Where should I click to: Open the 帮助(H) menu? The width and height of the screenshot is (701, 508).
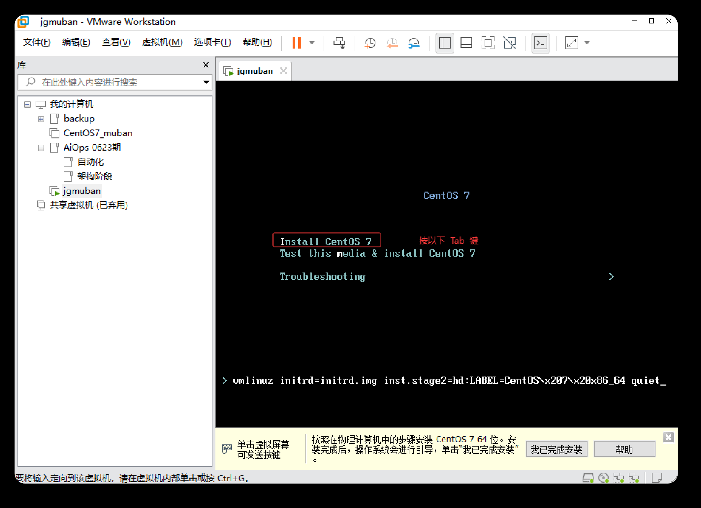point(257,42)
